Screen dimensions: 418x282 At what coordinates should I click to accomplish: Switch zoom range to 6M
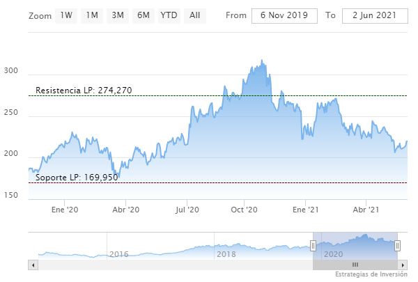point(143,15)
